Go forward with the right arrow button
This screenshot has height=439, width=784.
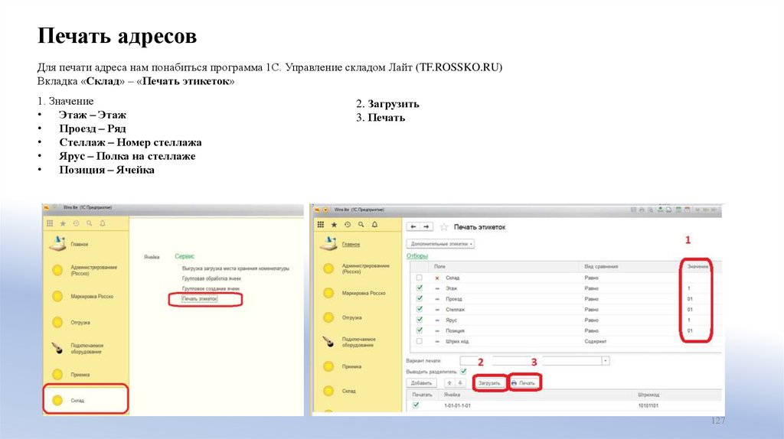click(426, 226)
